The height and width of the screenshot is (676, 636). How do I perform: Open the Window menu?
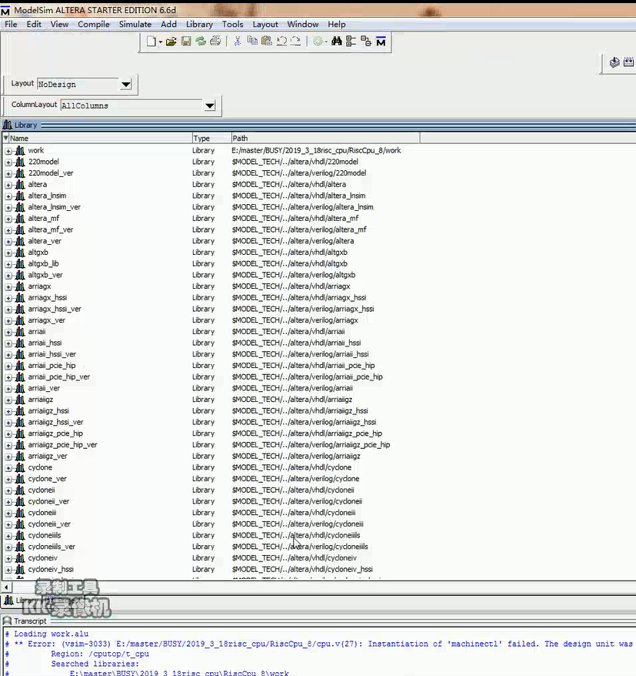(x=303, y=24)
